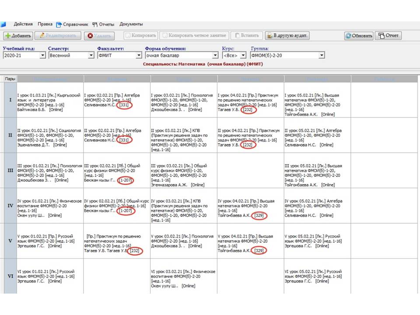The image size is (420, 315).
Task: Open the Документы menu
Action: coord(131,24)
